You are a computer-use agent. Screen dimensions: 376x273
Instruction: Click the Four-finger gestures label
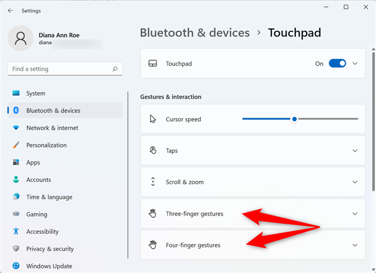coord(193,245)
